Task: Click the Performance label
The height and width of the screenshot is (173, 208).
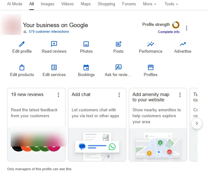Action: [151, 51]
